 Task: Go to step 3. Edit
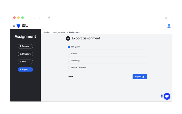coord(25,62)
